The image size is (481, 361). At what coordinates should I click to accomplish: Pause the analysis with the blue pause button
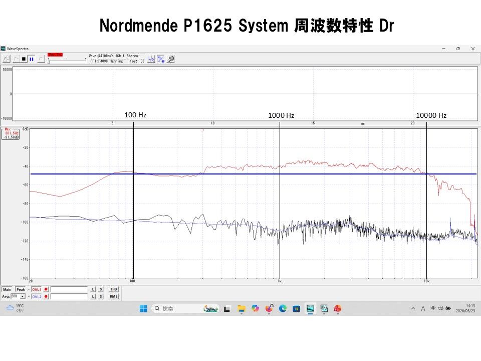coord(31,59)
